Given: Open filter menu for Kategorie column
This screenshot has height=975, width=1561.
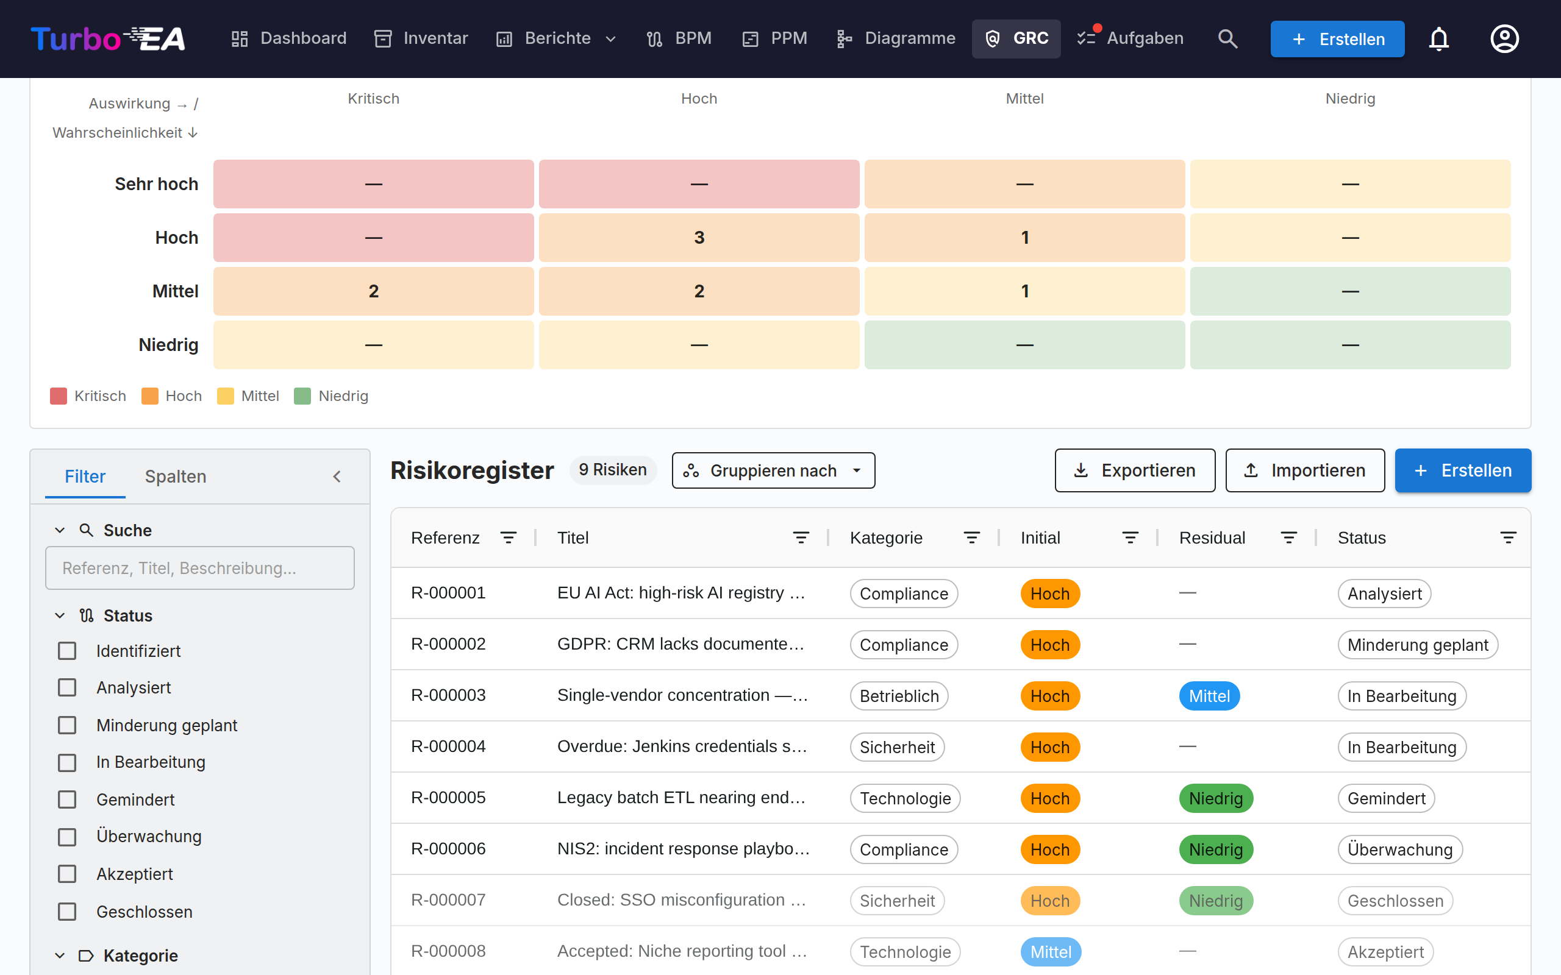Looking at the screenshot, I should (x=971, y=538).
